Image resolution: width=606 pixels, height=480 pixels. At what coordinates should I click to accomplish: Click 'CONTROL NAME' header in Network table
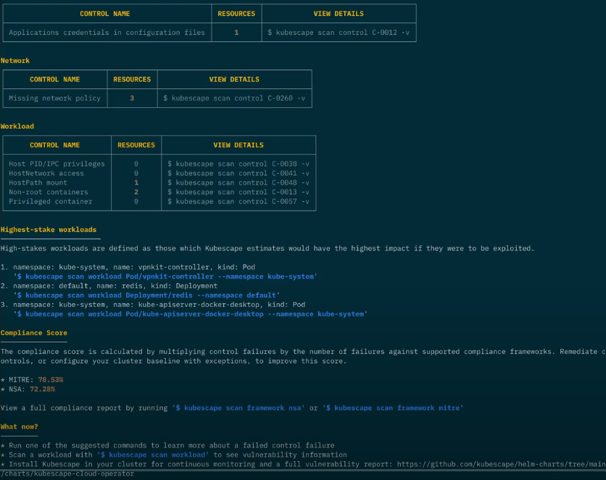pos(54,79)
